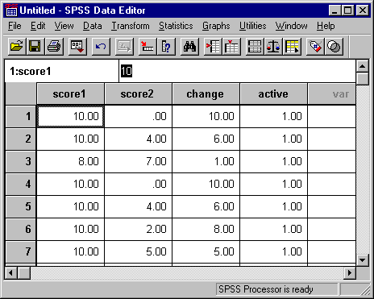The height and width of the screenshot is (299, 374).
Task: Select score2 cell in row 1 (.00)
Action: tap(138, 116)
